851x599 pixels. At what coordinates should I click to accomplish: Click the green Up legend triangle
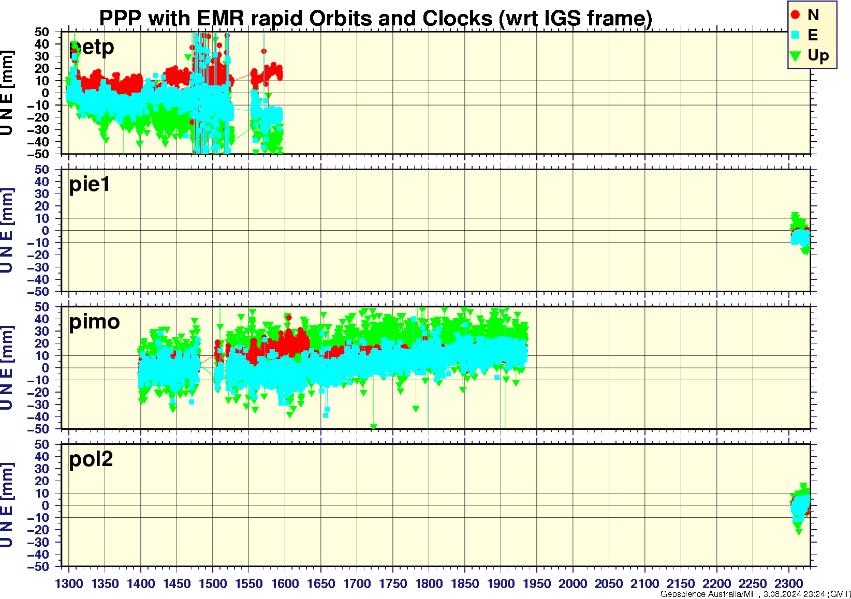click(796, 56)
